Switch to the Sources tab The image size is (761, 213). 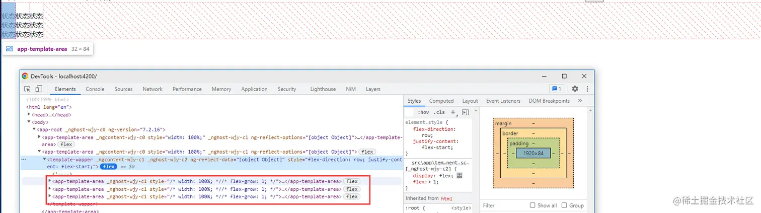click(x=123, y=89)
